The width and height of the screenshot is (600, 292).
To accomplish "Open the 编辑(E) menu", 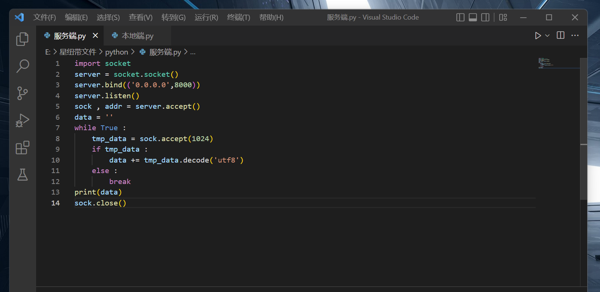I will (76, 17).
